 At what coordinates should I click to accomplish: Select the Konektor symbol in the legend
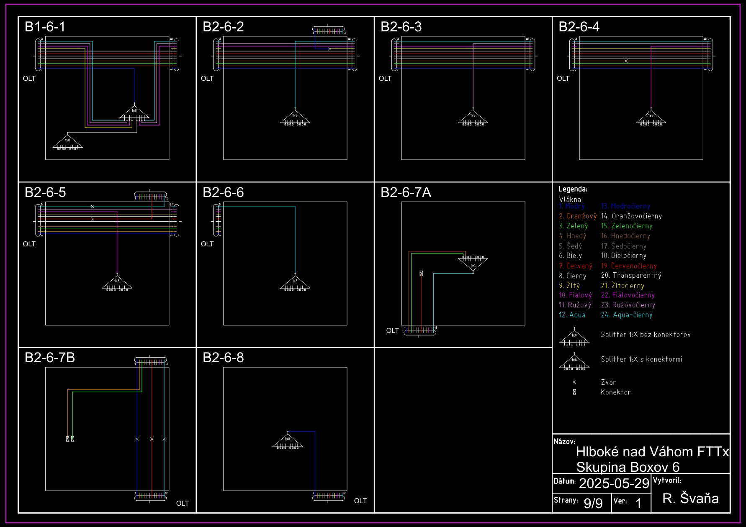[574, 392]
